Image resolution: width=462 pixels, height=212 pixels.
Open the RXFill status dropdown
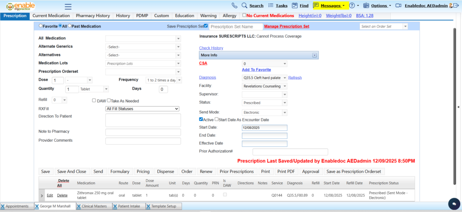[142, 108]
